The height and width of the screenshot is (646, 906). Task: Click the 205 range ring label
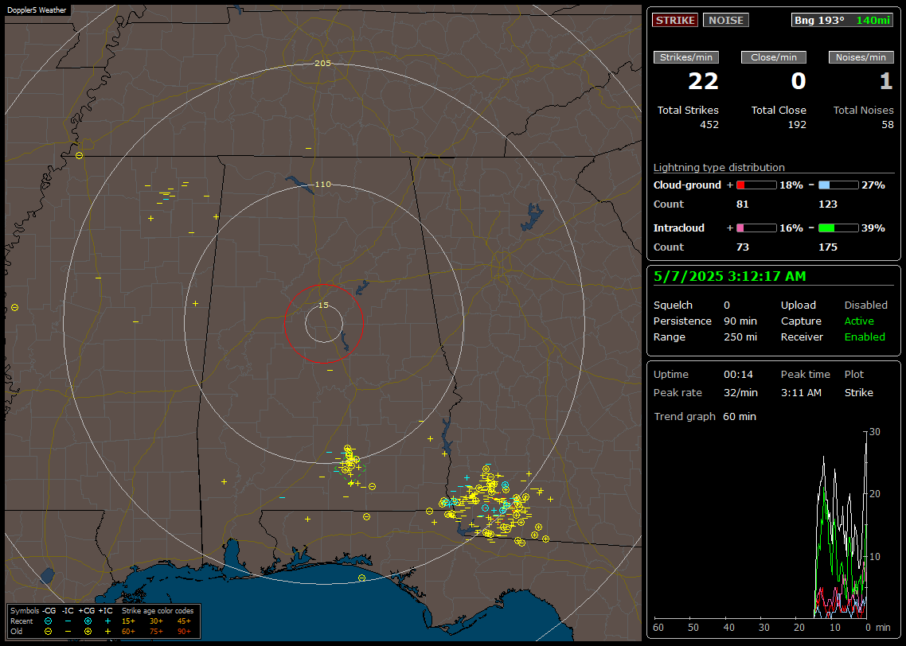point(322,64)
